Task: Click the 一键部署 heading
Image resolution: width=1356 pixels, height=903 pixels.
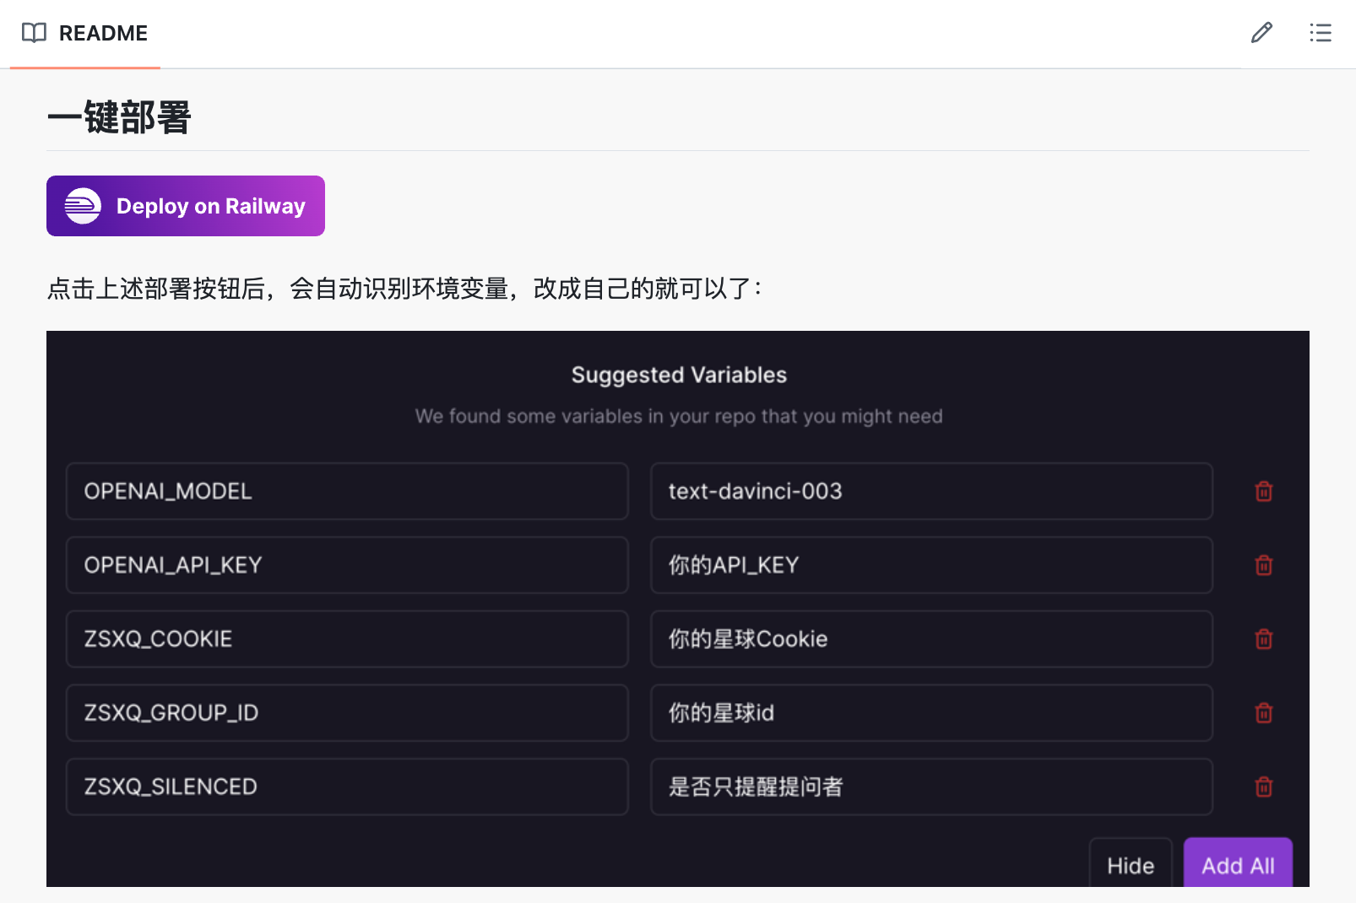Action: coord(119,117)
